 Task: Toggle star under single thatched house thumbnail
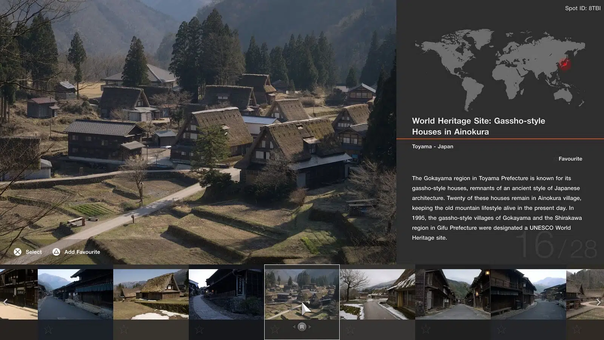point(124,329)
